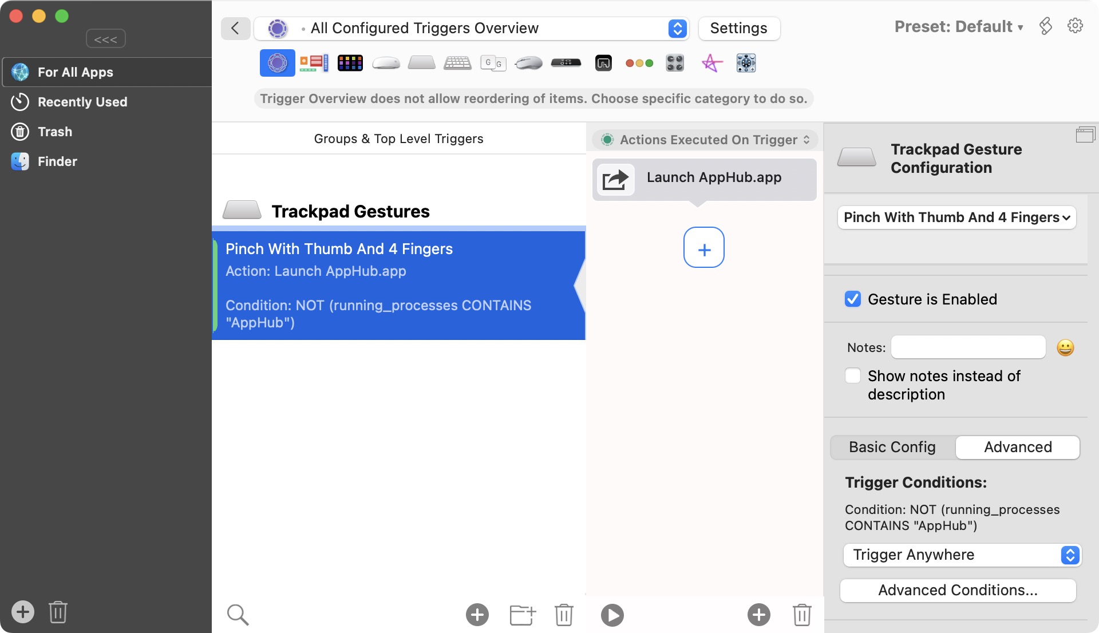Type a note in the Notes field
The image size is (1099, 633).
click(x=967, y=347)
